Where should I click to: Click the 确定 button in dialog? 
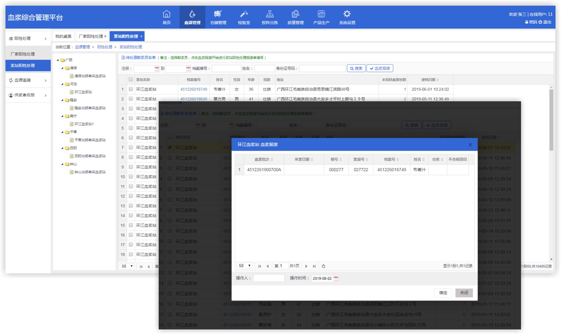(x=443, y=293)
